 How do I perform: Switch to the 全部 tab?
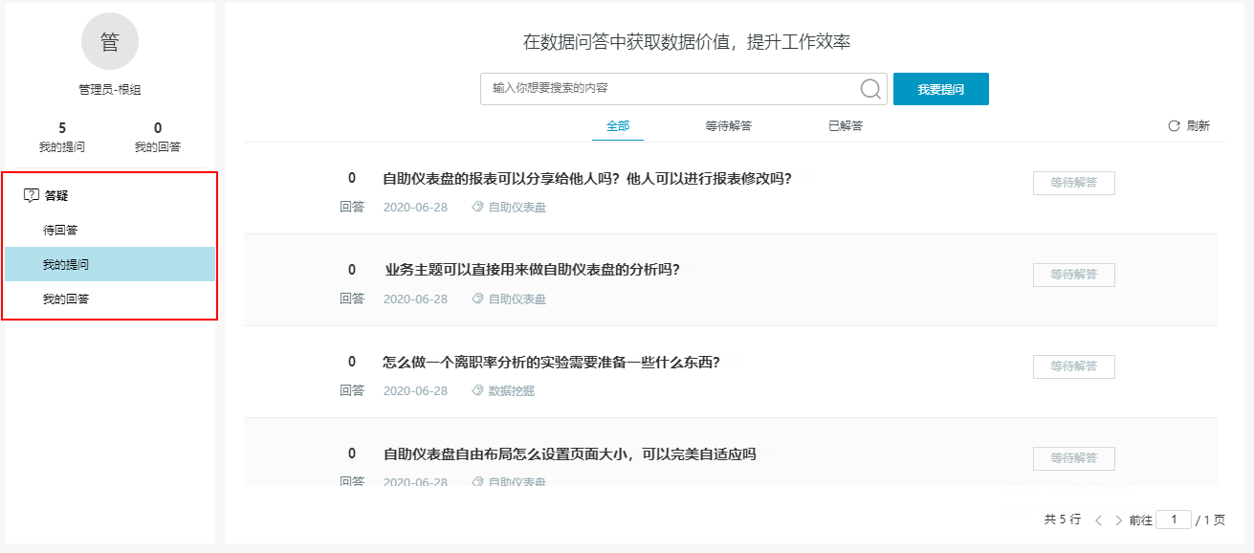618,126
